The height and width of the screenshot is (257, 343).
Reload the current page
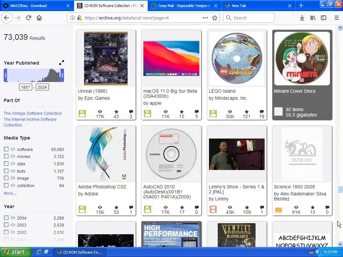tap(28, 18)
